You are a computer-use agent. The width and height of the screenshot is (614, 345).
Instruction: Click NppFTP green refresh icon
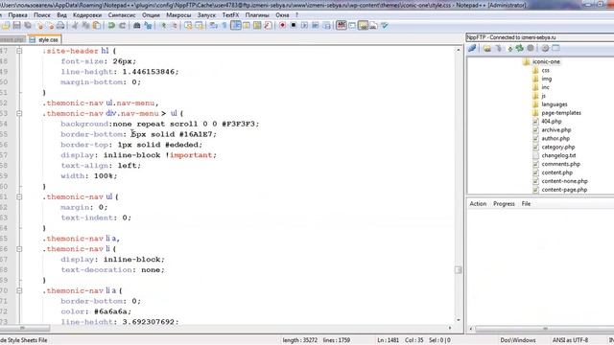[x=520, y=48]
